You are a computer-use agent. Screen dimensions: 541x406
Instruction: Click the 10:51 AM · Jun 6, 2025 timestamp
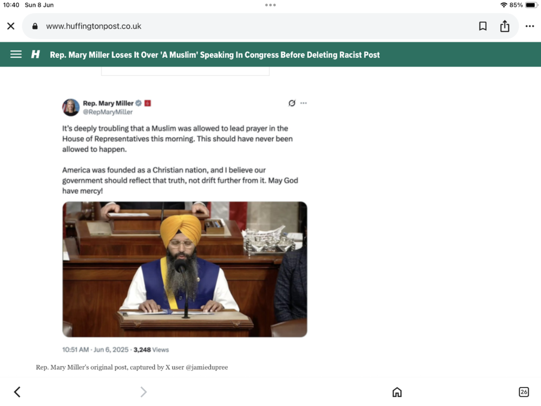point(95,350)
